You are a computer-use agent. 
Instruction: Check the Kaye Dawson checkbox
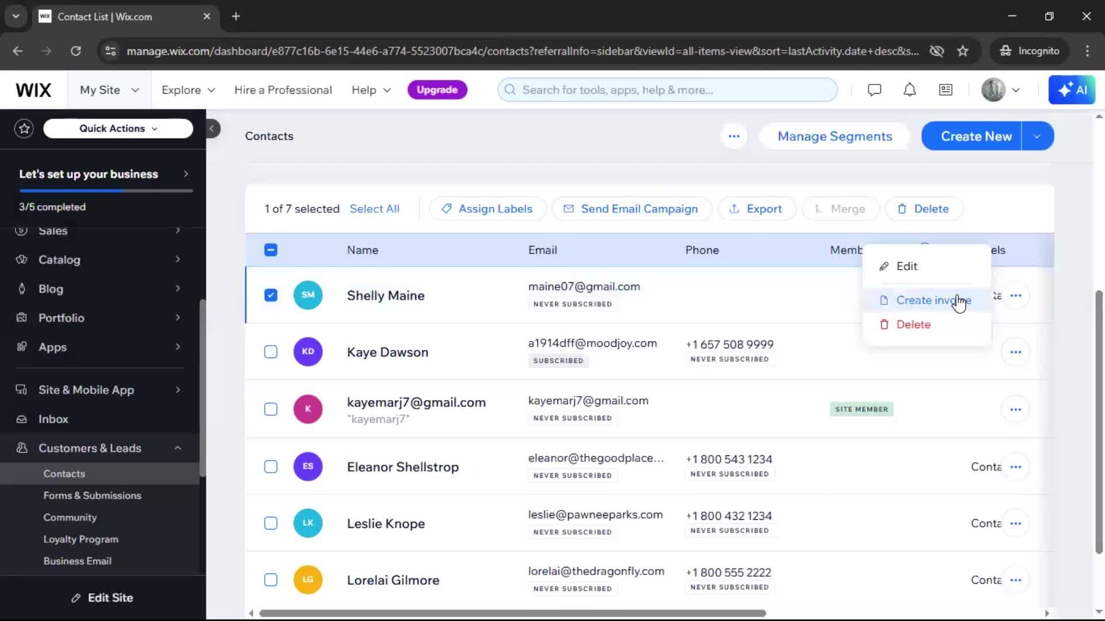click(270, 352)
